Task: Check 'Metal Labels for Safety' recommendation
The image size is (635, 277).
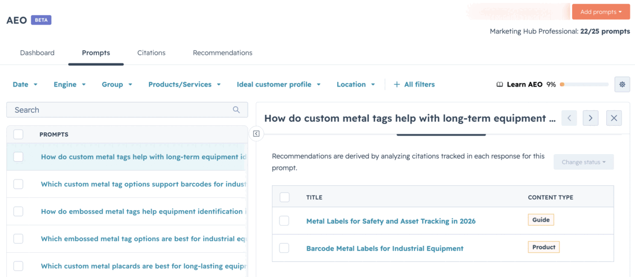Action: pos(284,220)
